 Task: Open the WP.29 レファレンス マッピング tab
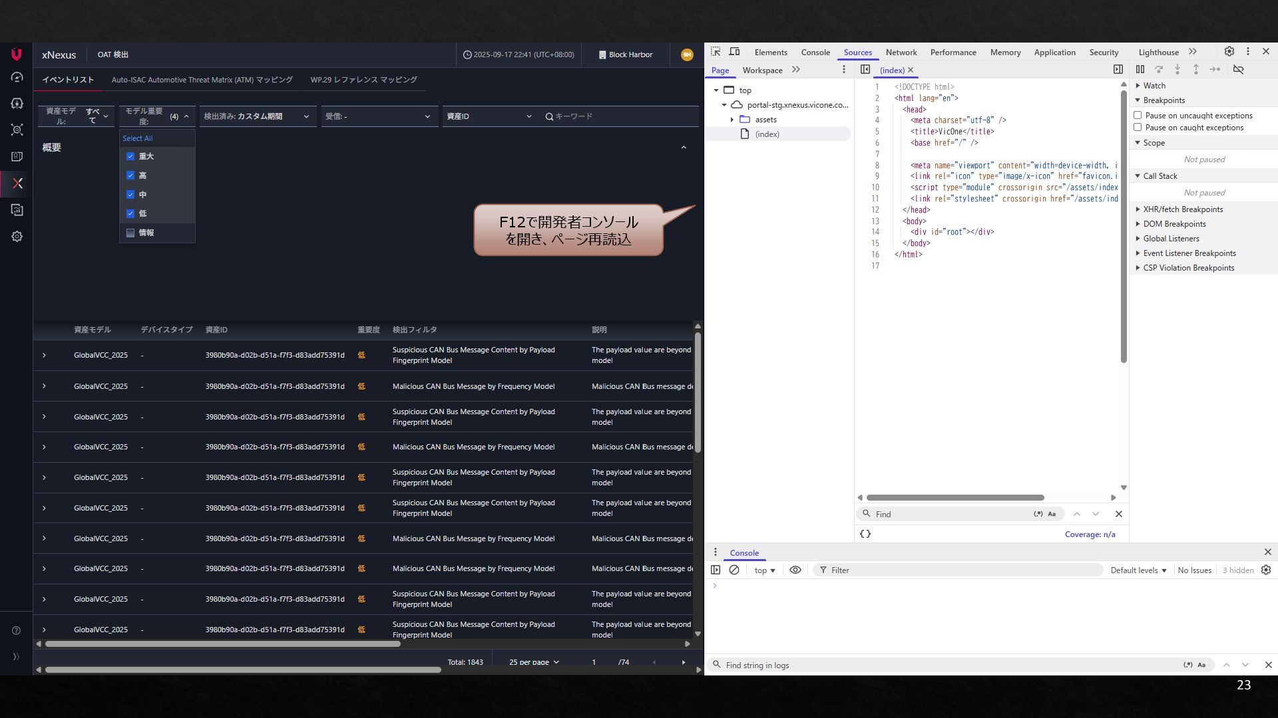(x=363, y=80)
